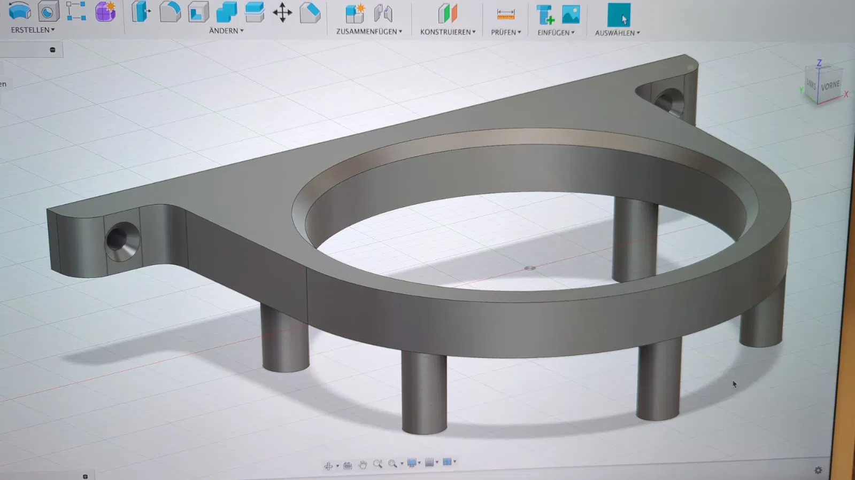Viewport: 855px width, 480px height.
Task: Click the block icon with blue angled face
Action: point(310,13)
